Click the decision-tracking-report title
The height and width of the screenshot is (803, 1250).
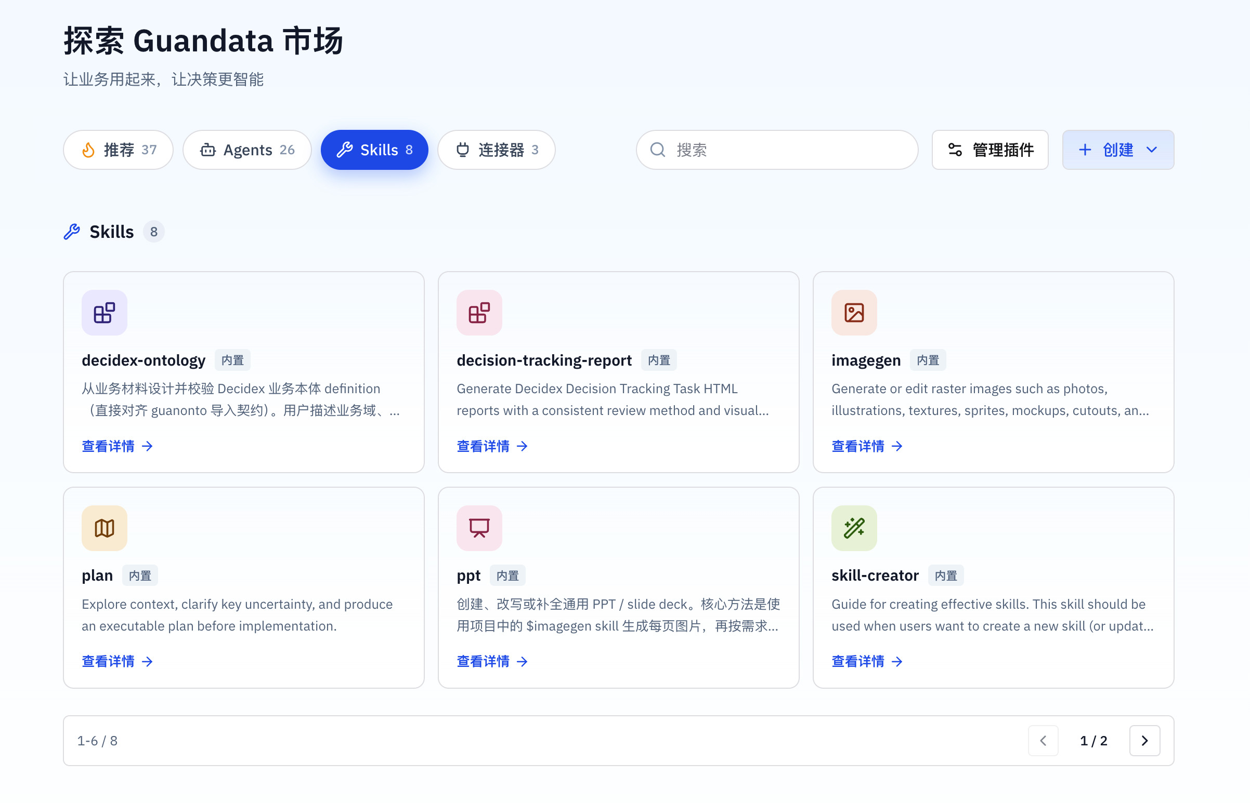point(544,360)
